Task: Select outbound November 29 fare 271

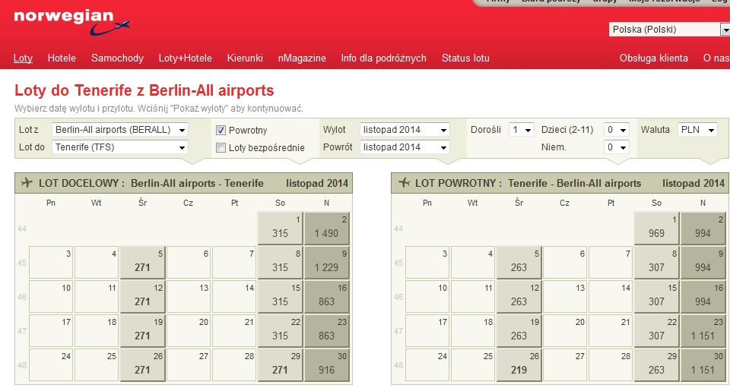Action: point(280,365)
